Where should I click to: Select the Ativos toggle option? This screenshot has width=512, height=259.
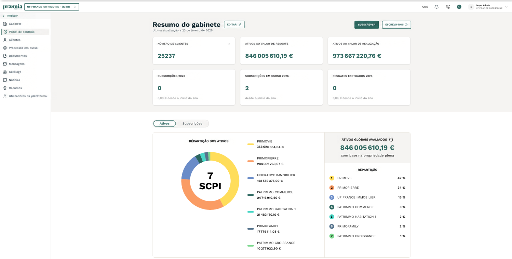pos(164,124)
